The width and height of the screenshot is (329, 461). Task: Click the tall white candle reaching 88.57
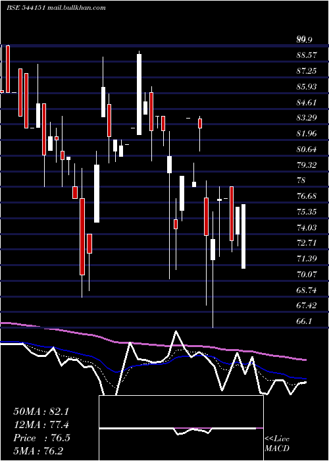pyautogui.click(x=139, y=94)
